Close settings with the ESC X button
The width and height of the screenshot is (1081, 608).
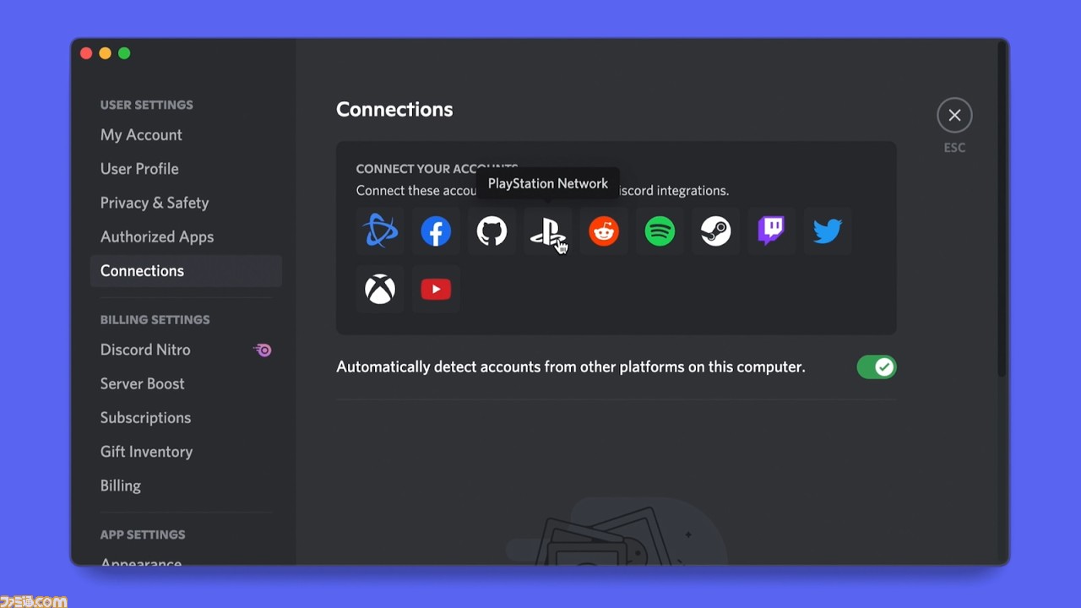coord(954,116)
